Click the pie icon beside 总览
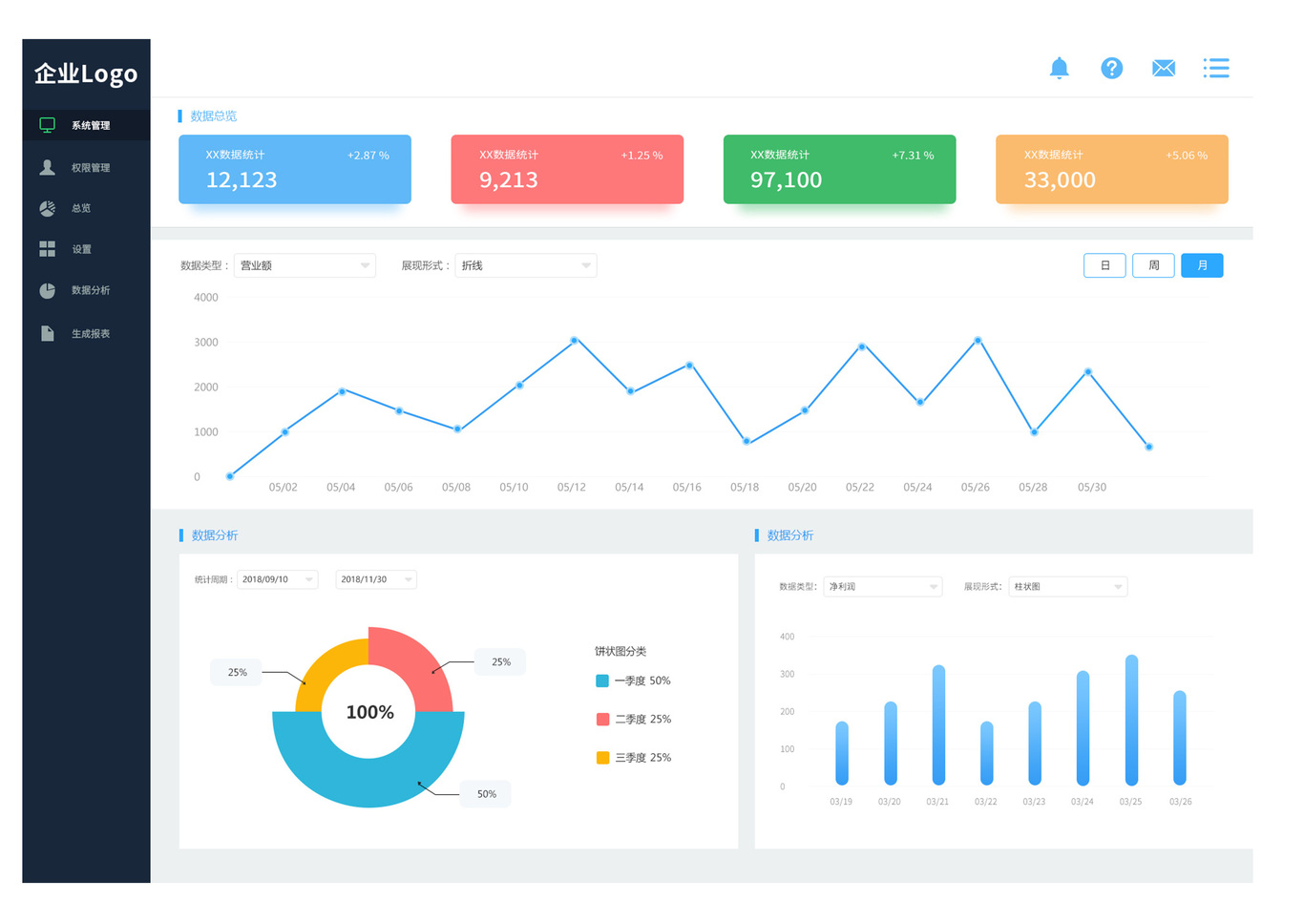This screenshot has height=922, width=1304. [47, 208]
